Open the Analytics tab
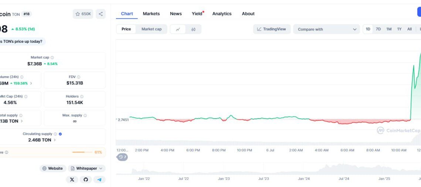The width and height of the screenshot is (421, 187). [x=222, y=14]
